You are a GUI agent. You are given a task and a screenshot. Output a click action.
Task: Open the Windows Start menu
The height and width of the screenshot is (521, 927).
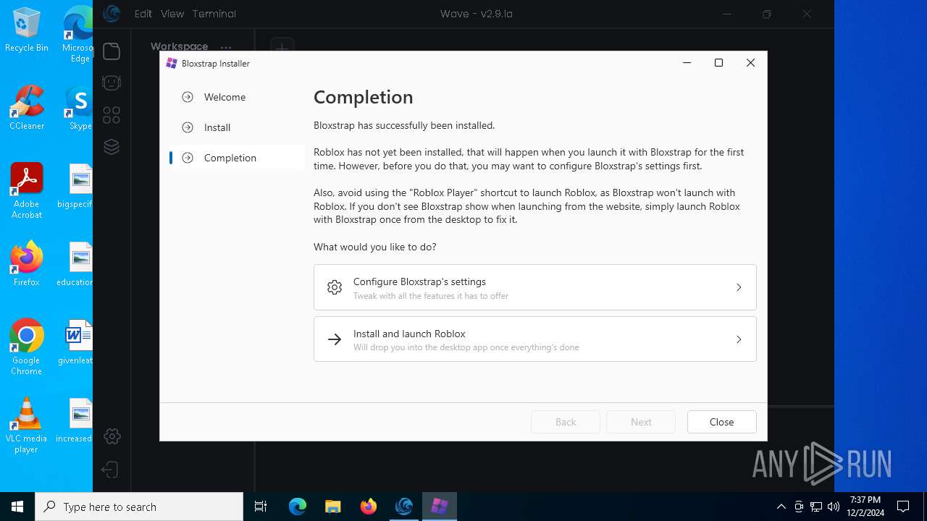click(17, 507)
